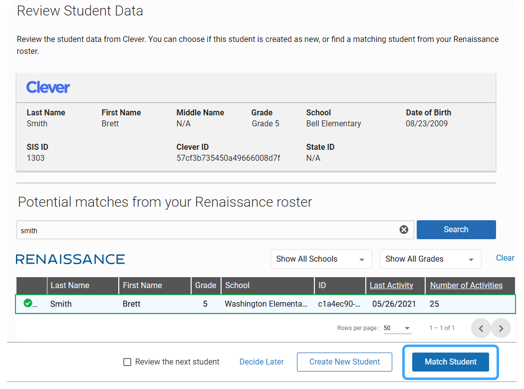The image size is (524, 389).
Task: Click Clear filters link
Action: point(505,258)
